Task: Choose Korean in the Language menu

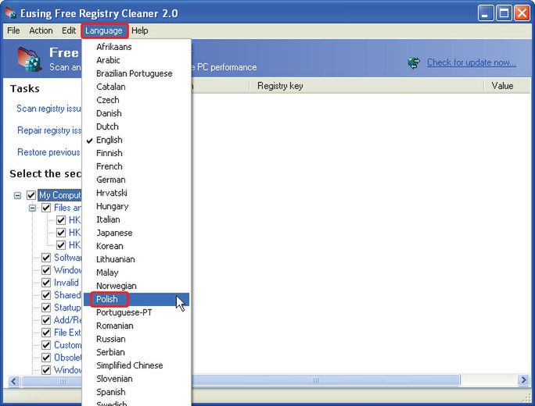Action: (x=136, y=246)
